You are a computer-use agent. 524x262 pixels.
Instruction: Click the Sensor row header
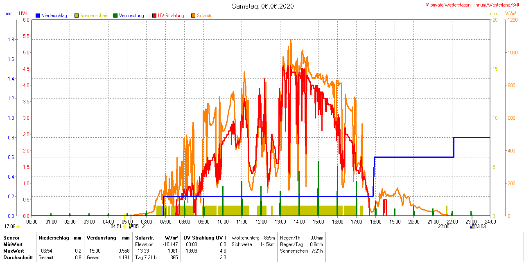11,237
